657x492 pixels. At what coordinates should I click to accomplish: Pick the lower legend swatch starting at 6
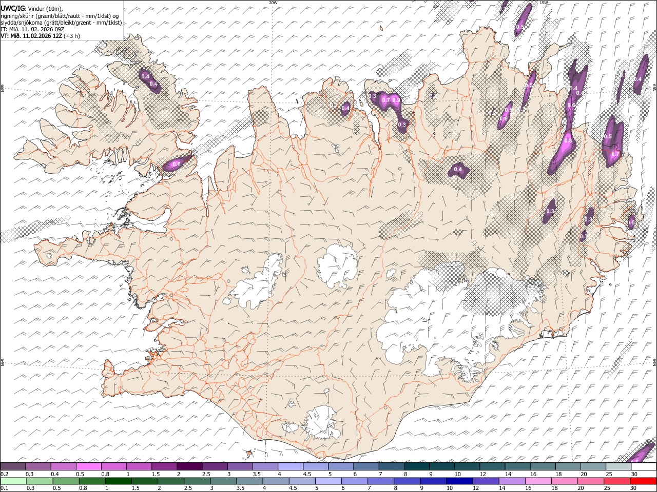(354, 481)
